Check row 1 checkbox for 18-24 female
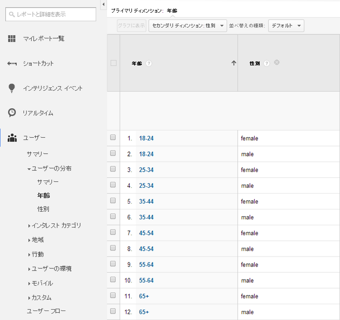 click(113, 137)
